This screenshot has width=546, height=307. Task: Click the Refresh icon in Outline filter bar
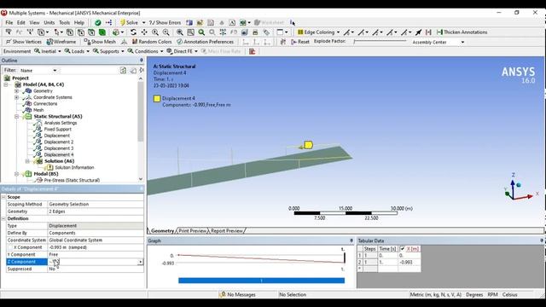123,70
